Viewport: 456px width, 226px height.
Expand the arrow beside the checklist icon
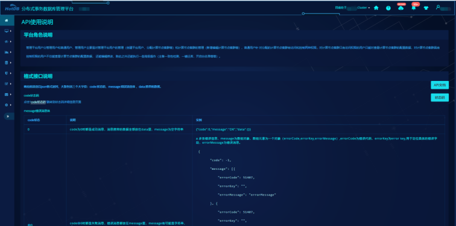11,83
